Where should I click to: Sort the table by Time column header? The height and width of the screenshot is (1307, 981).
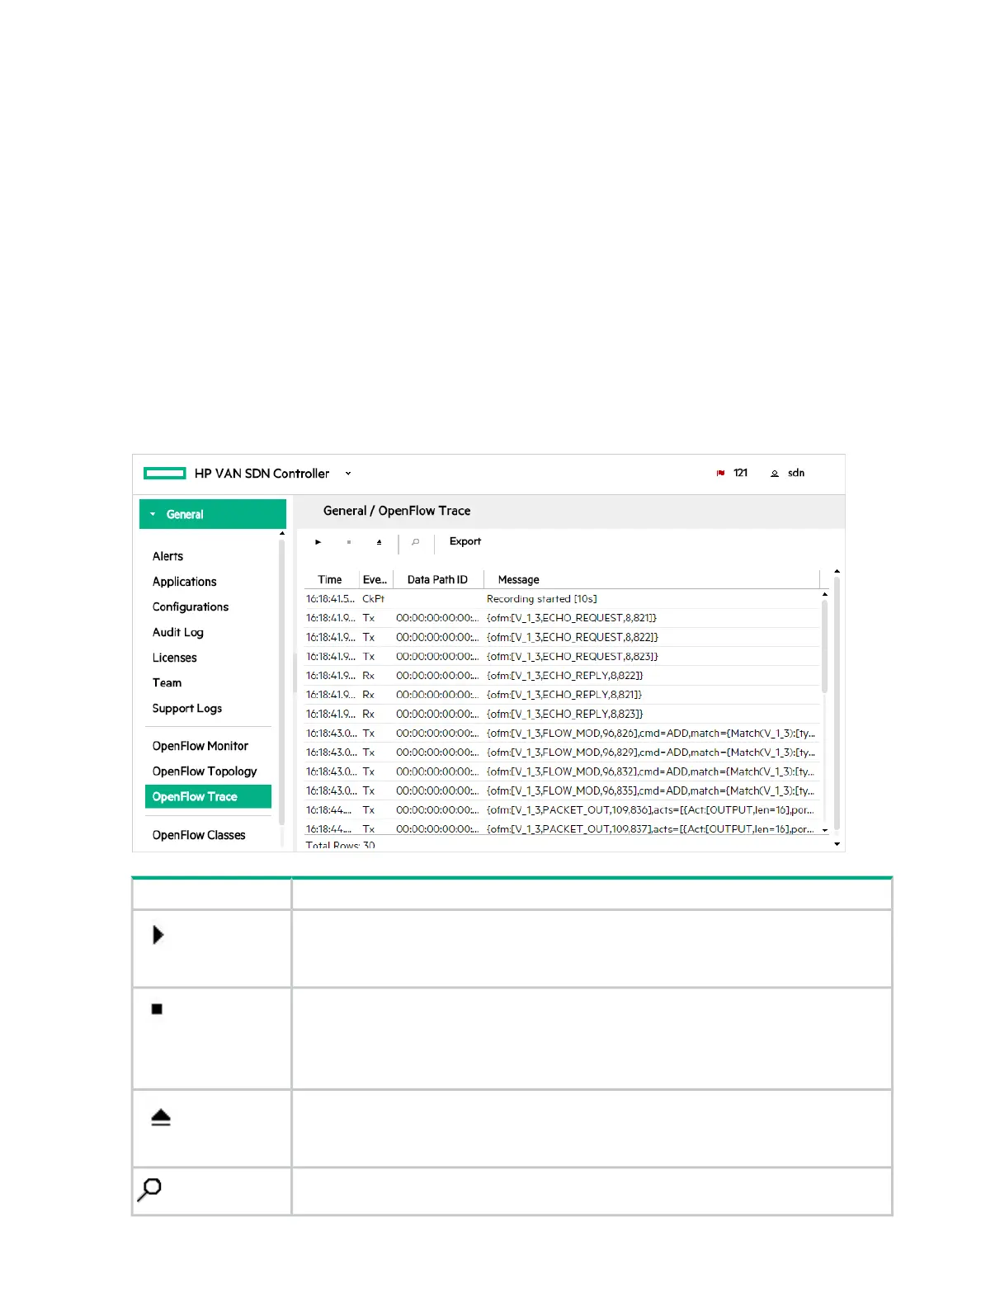(x=330, y=579)
